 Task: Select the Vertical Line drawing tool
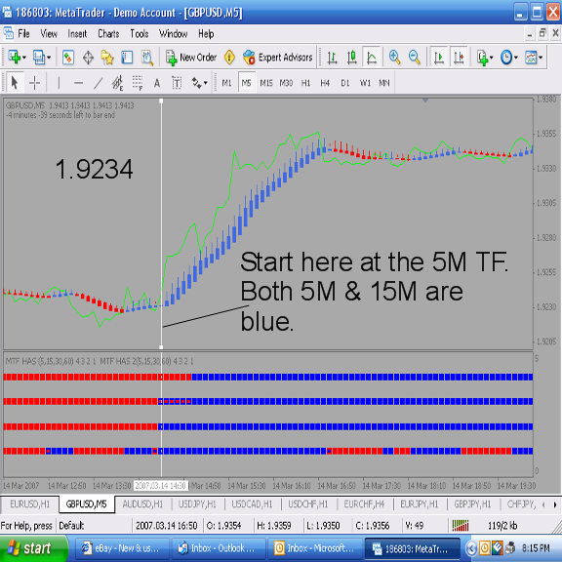[59, 83]
